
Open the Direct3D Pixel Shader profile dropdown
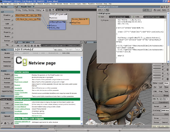pos(155,17)
